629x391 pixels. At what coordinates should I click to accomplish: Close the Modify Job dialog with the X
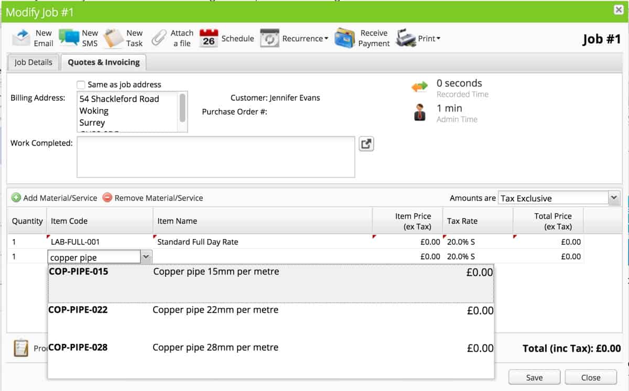coord(618,10)
